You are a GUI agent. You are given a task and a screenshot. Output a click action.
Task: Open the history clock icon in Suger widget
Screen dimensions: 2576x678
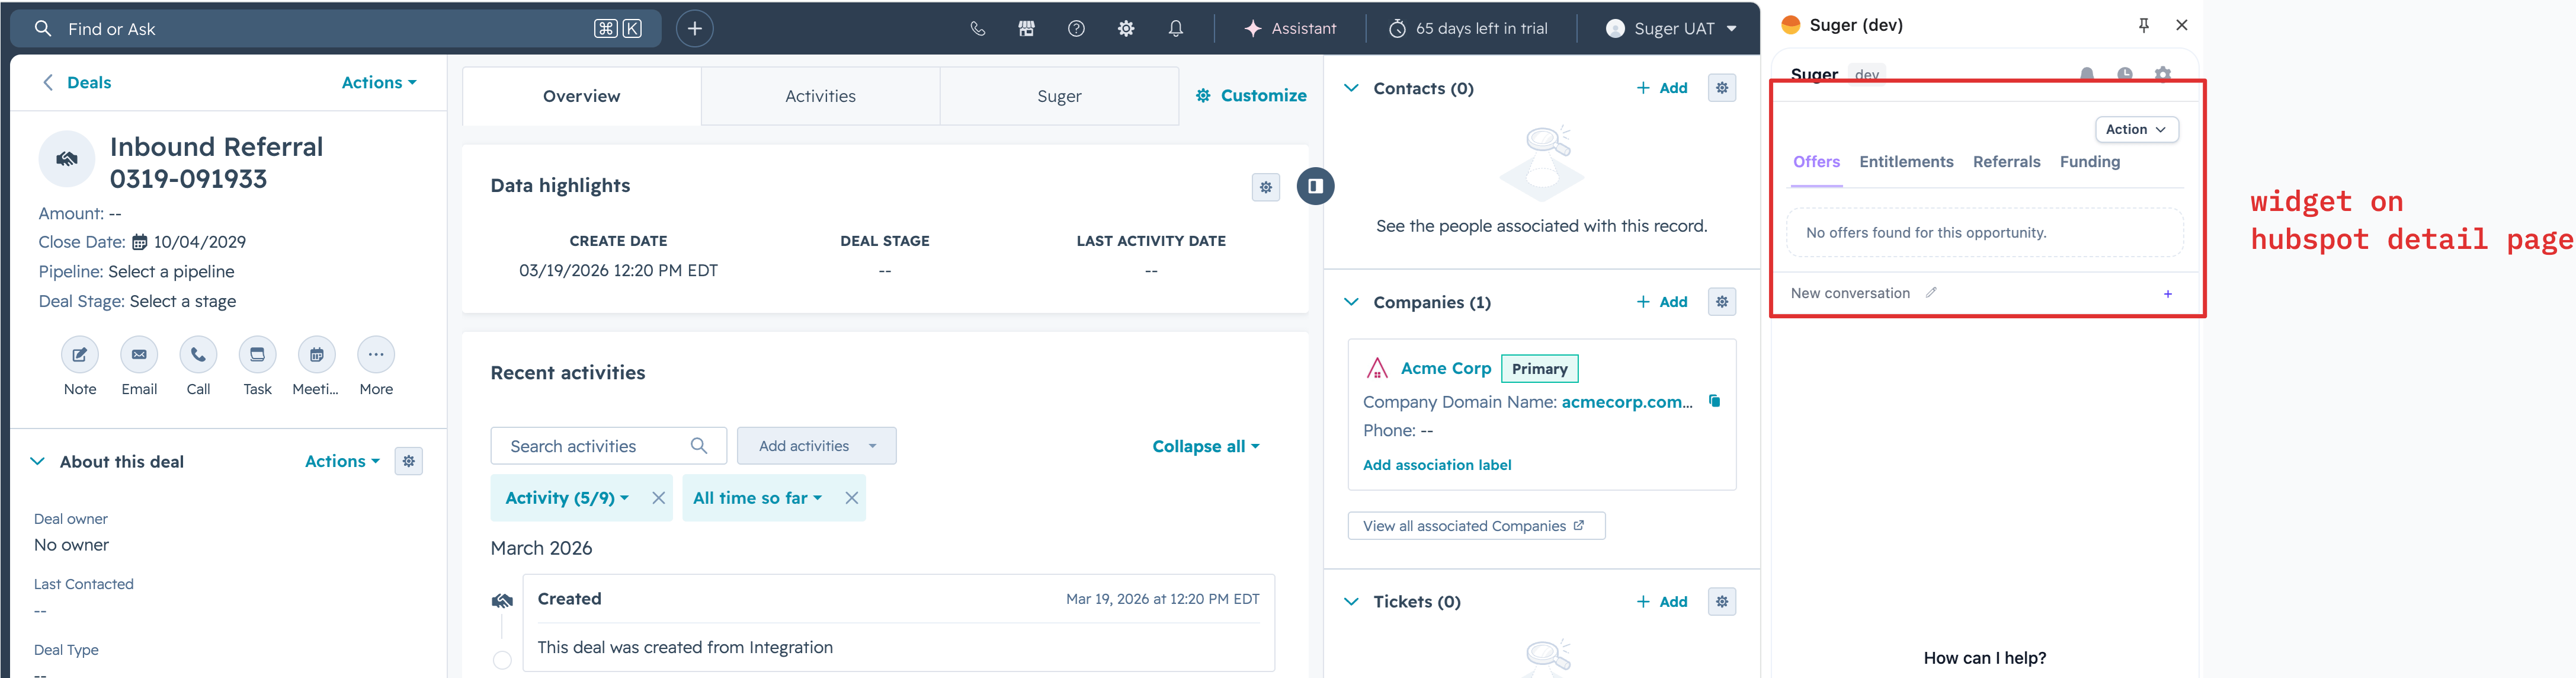(2124, 74)
